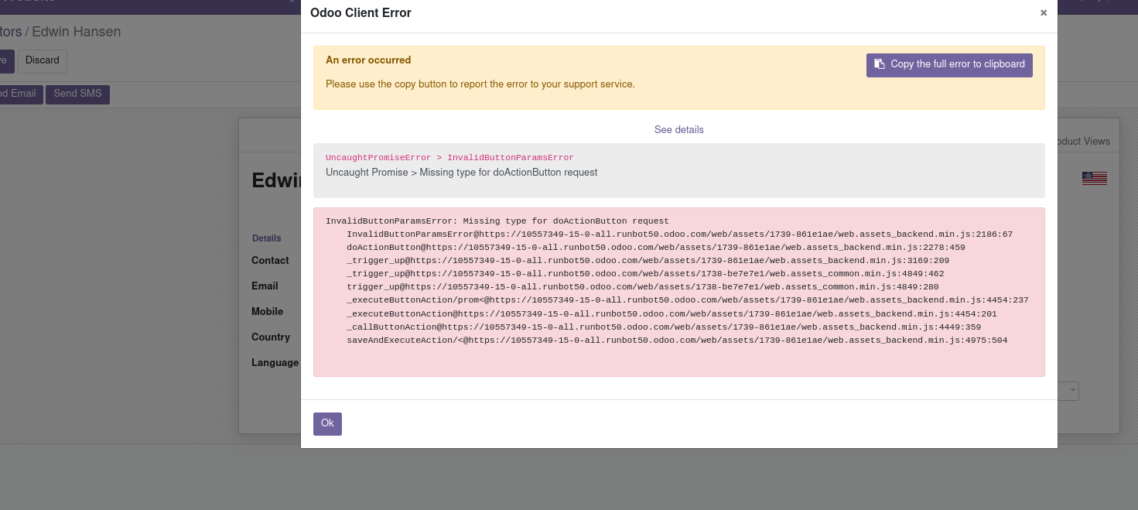Click the Product Views header
Screen dimensions: 1138x510
[1082, 140]
